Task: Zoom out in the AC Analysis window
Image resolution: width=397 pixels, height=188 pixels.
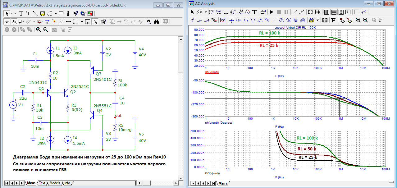Action: [365, 20]
